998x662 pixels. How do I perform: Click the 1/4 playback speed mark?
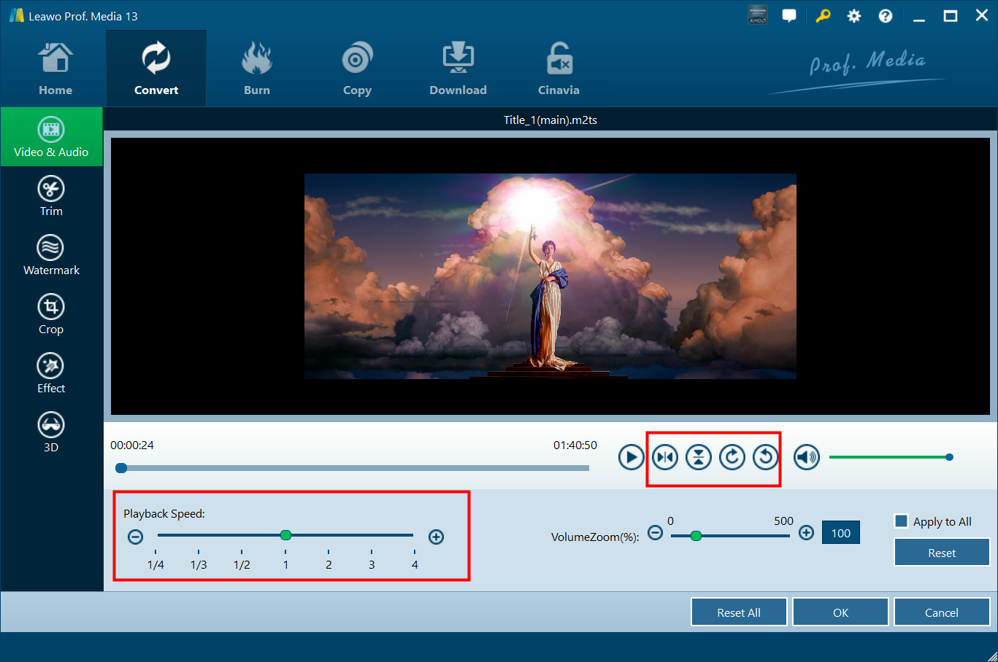point(156,564)
